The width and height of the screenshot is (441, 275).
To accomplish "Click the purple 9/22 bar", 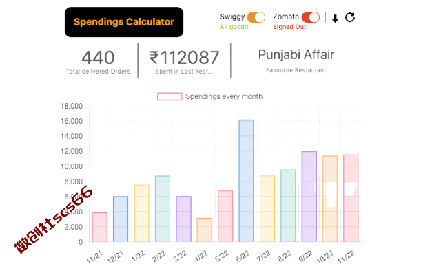I will click(x=309, y=197).
